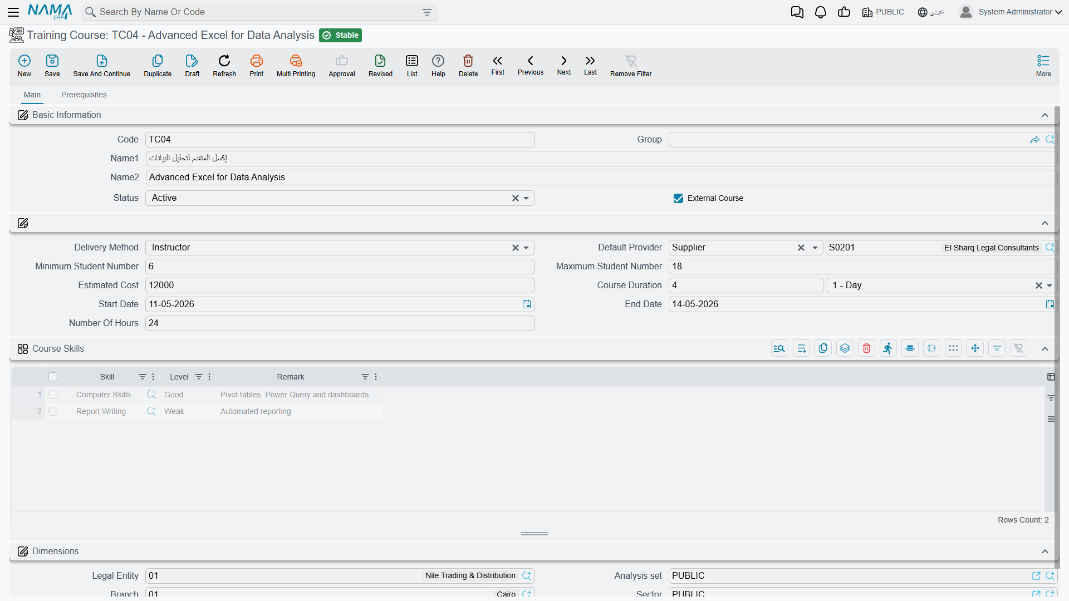
Task: Click the search by name box
Action: (x=259, y=12)
